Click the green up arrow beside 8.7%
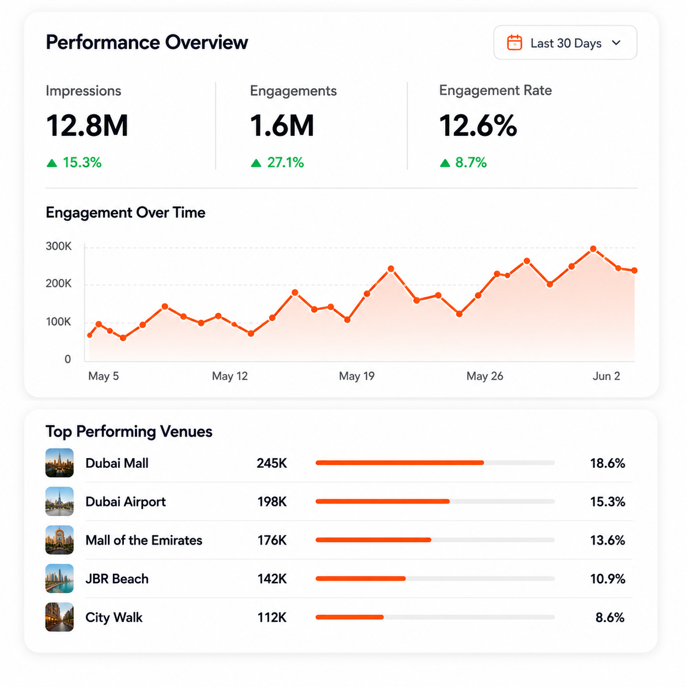The height and width of the screenshot is (687, 687). [x=445, y=163]
